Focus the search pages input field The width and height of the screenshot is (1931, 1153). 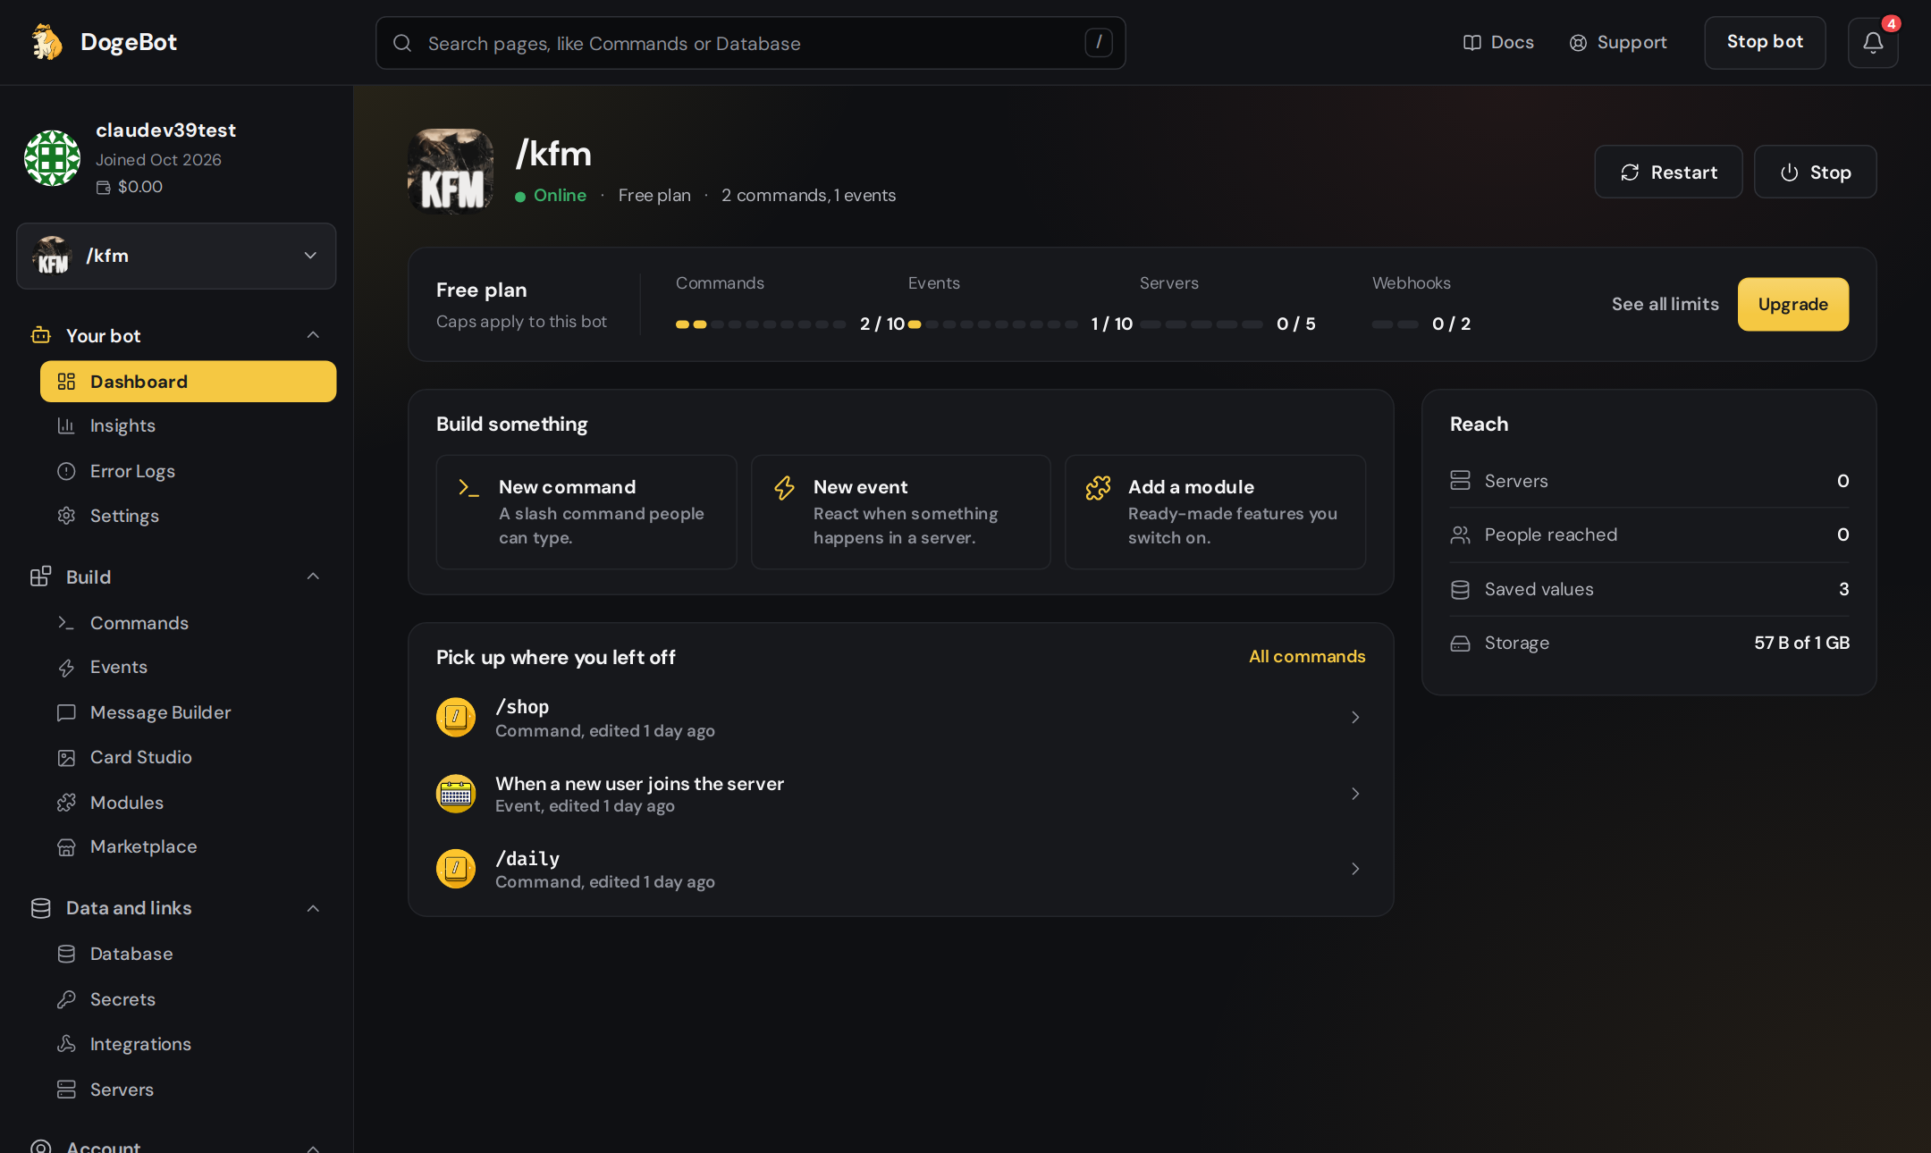click(x=750, y=43)
